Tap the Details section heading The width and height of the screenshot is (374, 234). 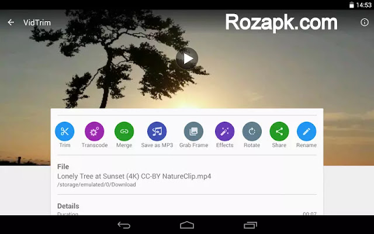(x=68, y=206)
